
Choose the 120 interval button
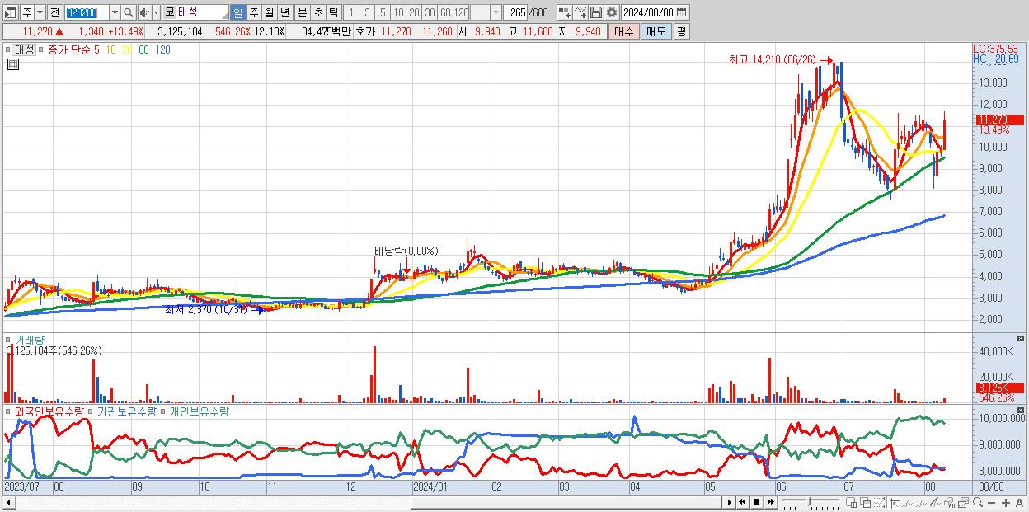tap(461, 12)
